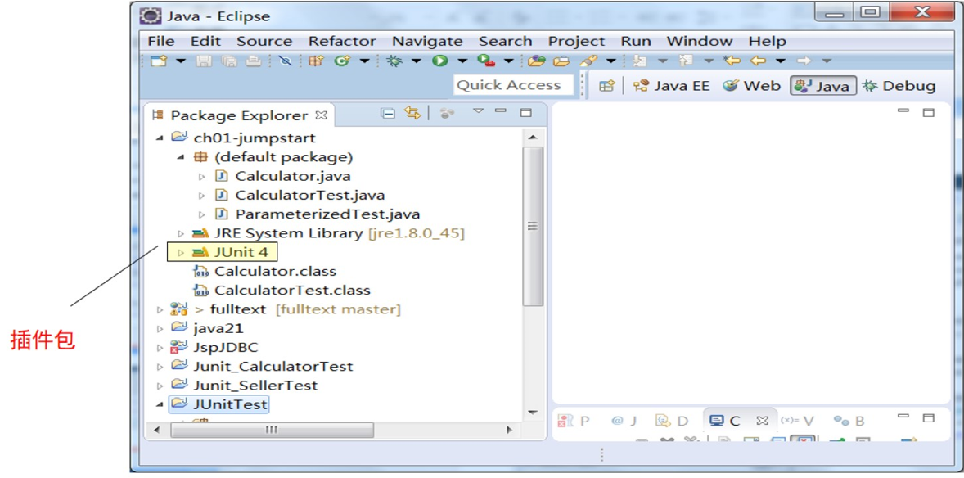
Task: Open the Help menu
Action: click(768, 41)
